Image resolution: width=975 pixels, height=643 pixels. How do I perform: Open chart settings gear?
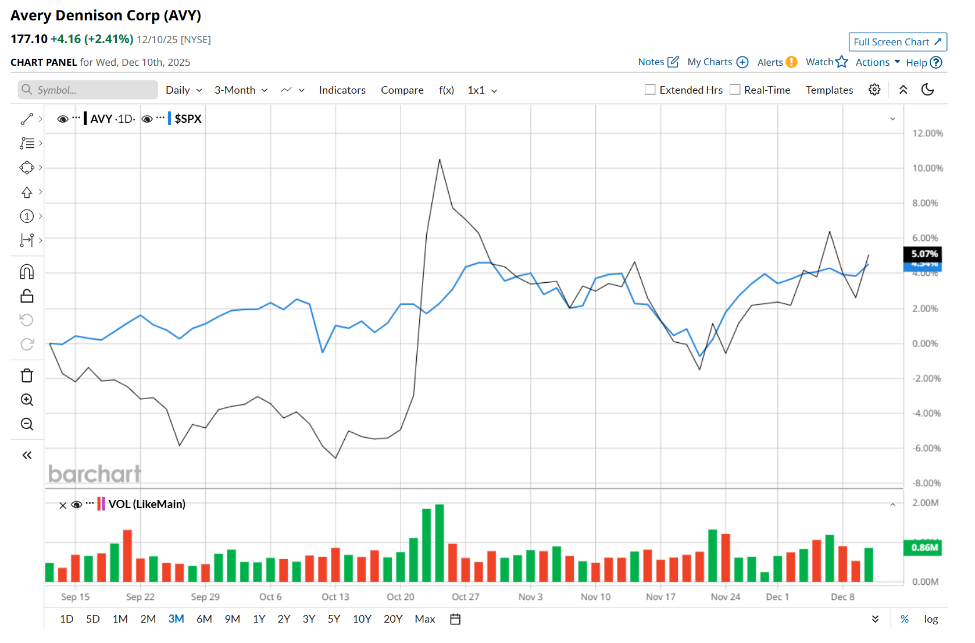(874, 90)
